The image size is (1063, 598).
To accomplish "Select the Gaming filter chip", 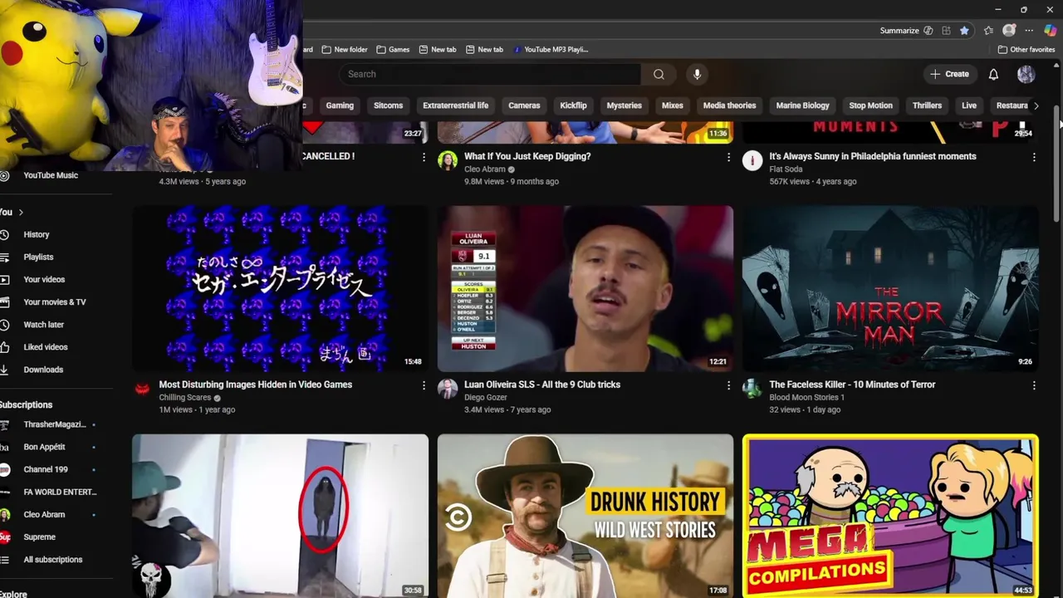I will click(x=340, y=105).
